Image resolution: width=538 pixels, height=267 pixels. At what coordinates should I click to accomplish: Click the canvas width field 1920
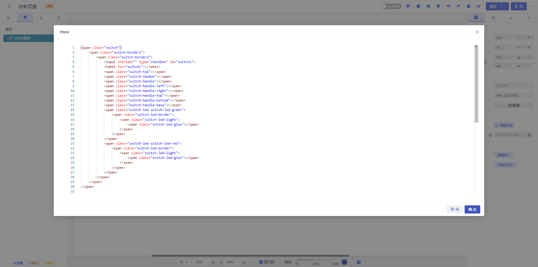click(201, 262)
